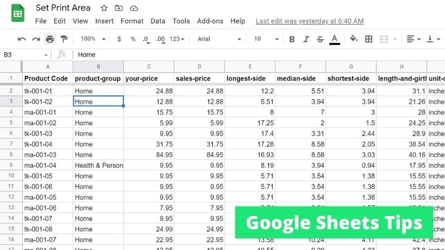Click the Move to folder icon
The image size is (445, 250).
(119, 8)
